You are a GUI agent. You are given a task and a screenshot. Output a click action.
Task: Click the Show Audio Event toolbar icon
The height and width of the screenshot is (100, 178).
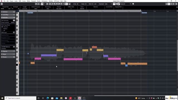click(114, 4)
